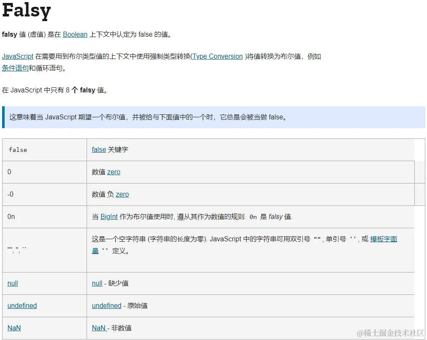Click the text '关键字'
Image resolution: width=427 pixels, height=340 pixels.
coord(118,150)
